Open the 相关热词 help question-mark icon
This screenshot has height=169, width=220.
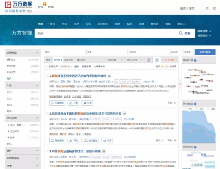tap(195, 147)
